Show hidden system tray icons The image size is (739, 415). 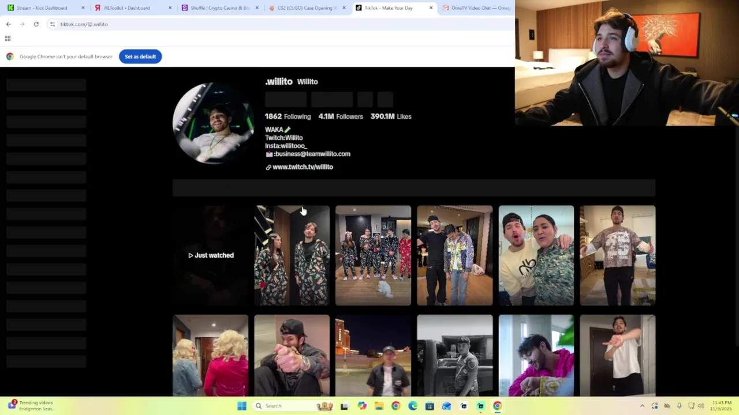point(642,406)
